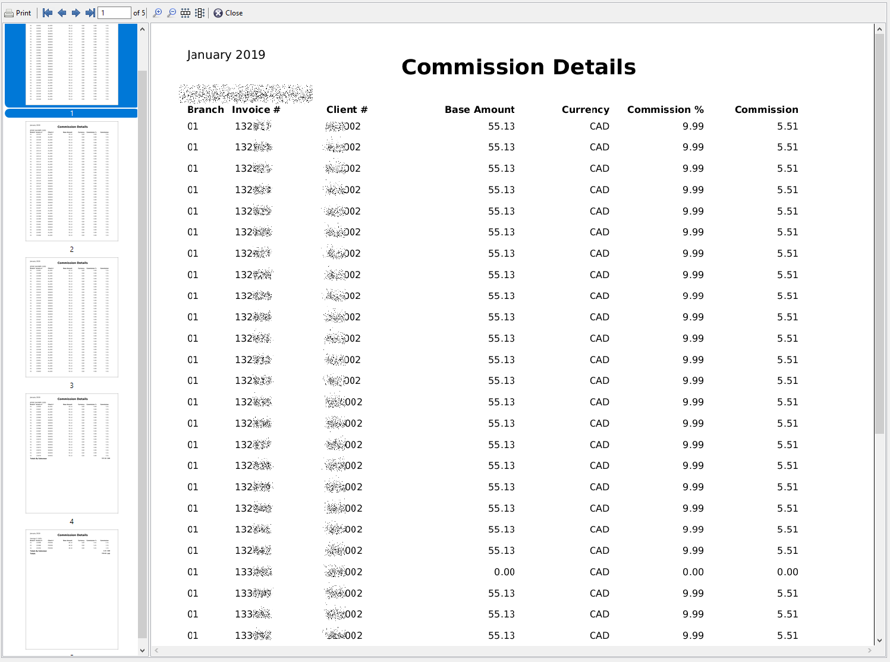Open page 5 thumbnail

72,590
